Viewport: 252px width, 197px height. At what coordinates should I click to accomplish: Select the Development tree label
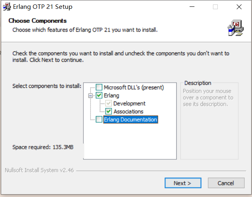129,104
